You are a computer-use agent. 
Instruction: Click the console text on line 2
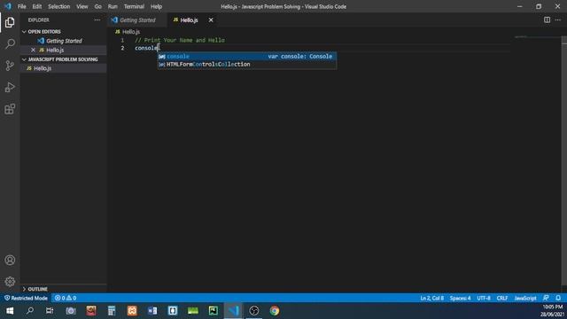(146, 48)
